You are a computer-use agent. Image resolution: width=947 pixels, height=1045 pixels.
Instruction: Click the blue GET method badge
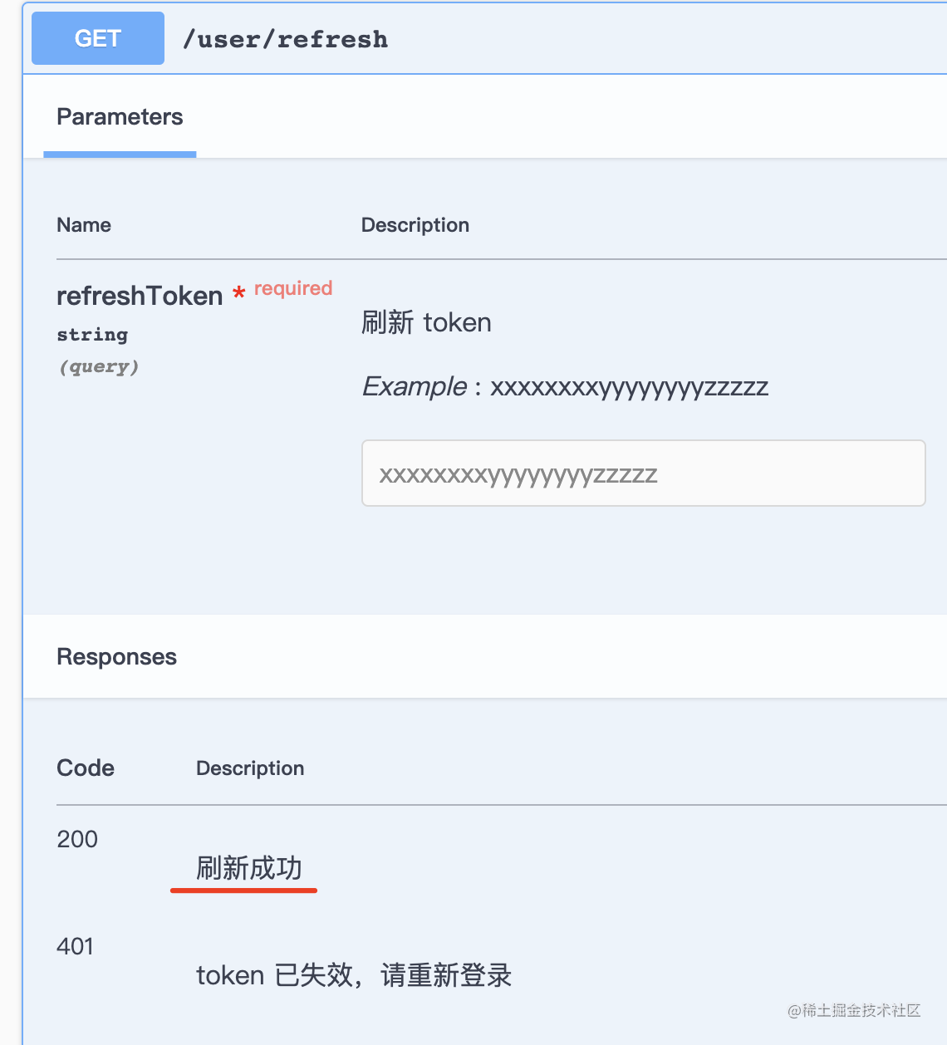pyautogui.click(x=98, y=38)
